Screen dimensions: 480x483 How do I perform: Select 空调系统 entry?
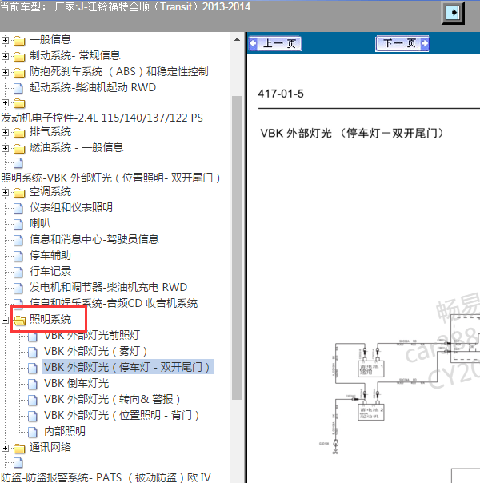[50, 192]
